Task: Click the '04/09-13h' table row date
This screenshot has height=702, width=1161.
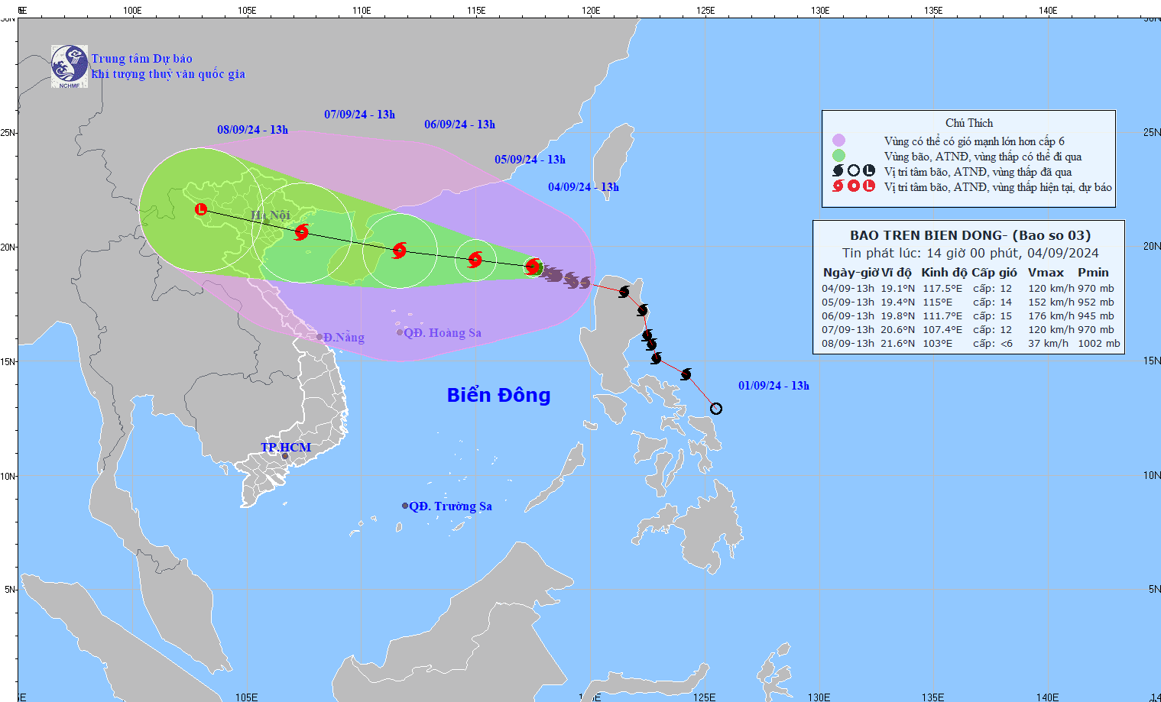Action: coord(848,289)
